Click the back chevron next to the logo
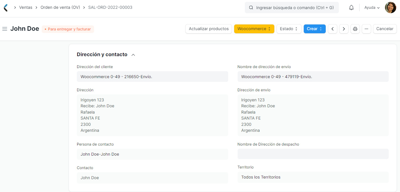Viewport: 400px width, 192px height. (x=5, y=7)
